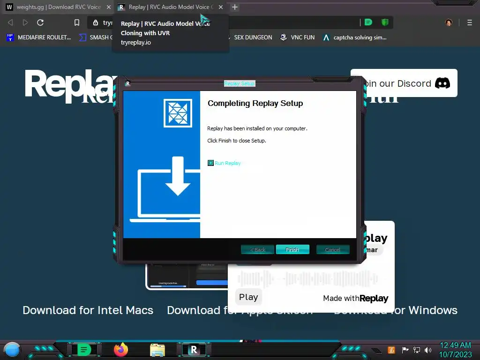The image size is (480, 360).
Task: Click the green shield extension icon
Action: [x=385, y=22]
